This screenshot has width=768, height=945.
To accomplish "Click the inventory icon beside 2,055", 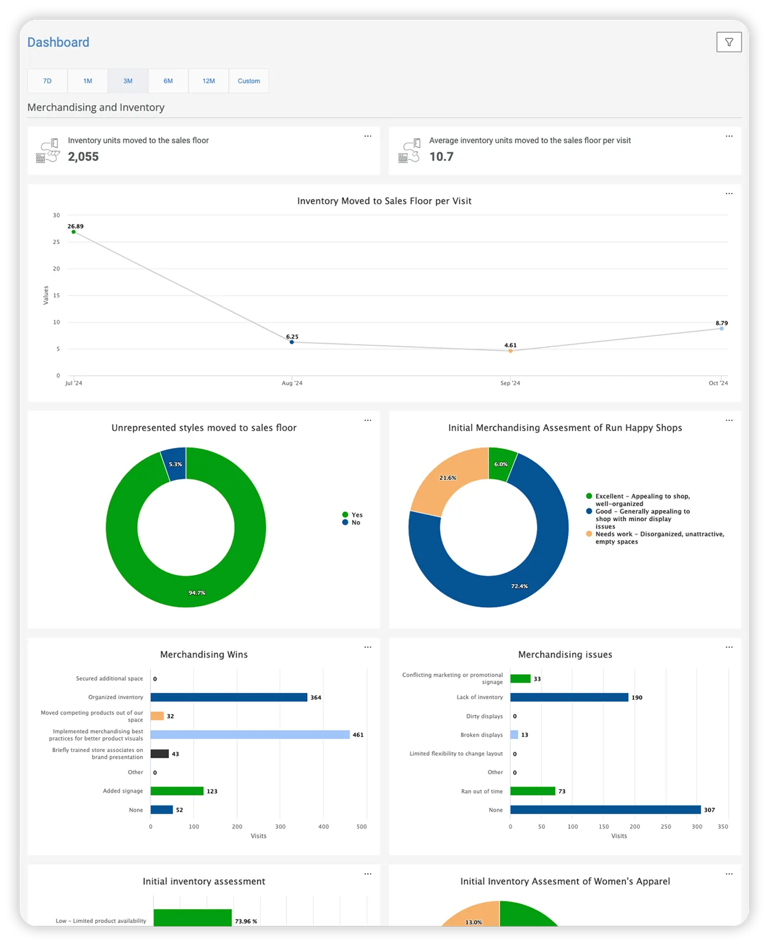I will click(x=48, y=151).
